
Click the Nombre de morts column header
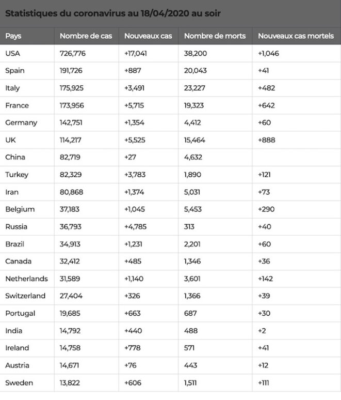[215, 36]
